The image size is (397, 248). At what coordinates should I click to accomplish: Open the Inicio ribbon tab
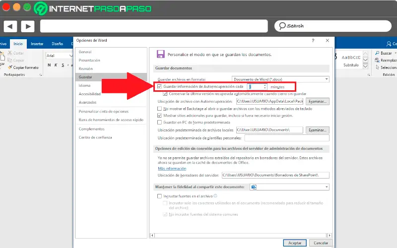pos(18,44)
